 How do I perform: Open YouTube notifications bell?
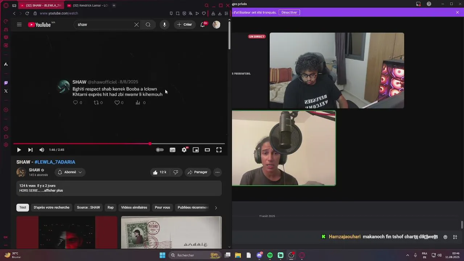point(203,25)
